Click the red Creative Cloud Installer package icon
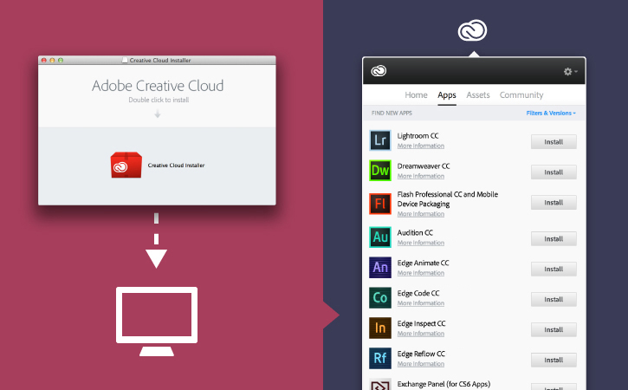 [x=126, y=165]
